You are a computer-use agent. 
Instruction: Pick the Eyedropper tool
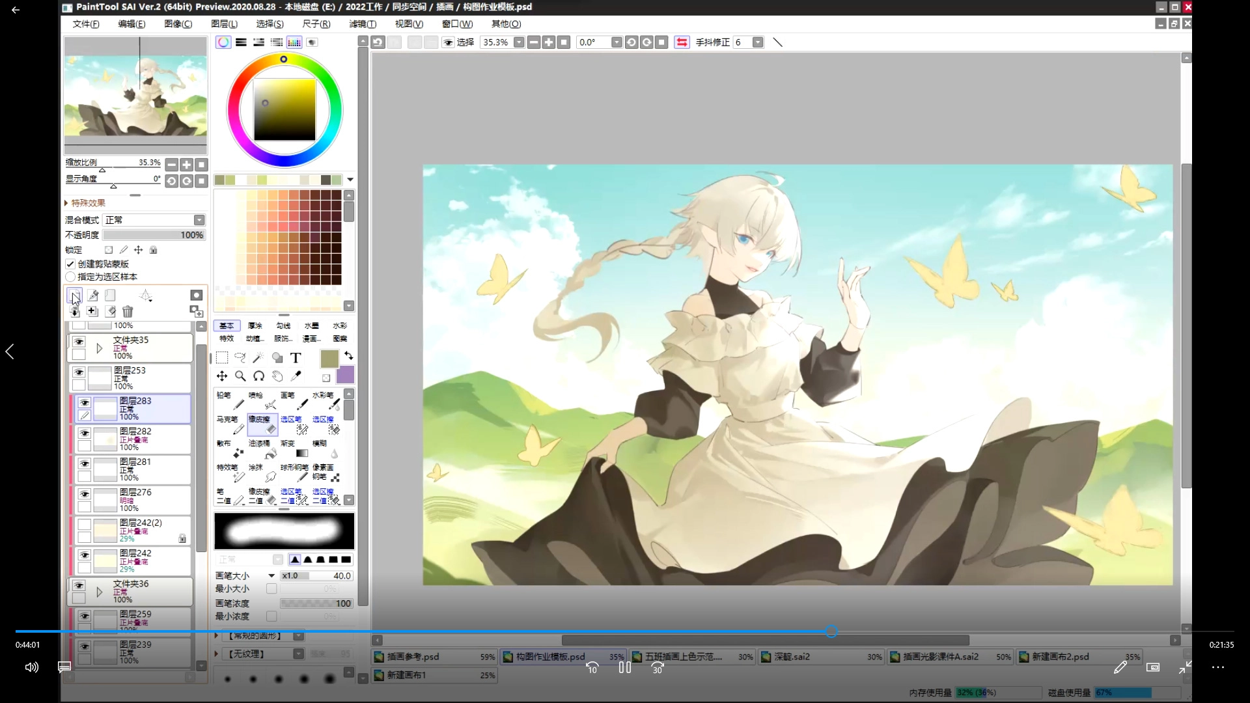(296, 376)
